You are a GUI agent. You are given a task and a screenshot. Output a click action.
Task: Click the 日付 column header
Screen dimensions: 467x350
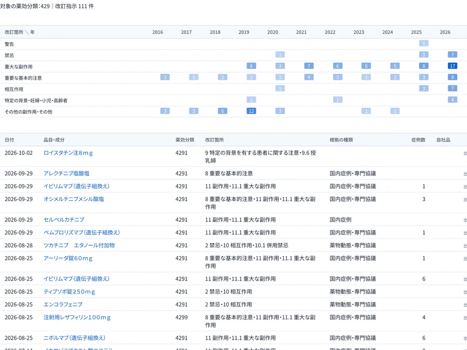pos(9,140)
